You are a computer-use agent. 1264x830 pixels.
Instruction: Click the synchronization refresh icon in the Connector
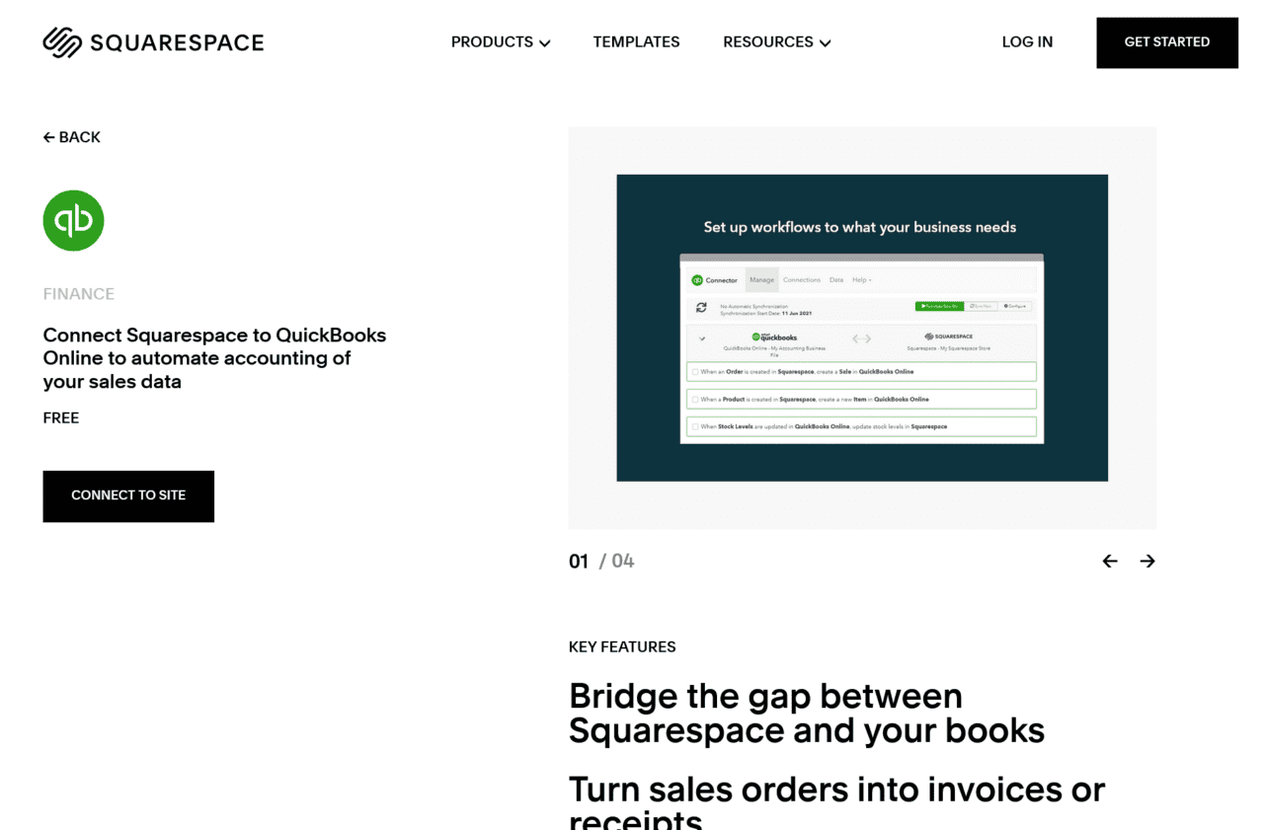point(701,307)
